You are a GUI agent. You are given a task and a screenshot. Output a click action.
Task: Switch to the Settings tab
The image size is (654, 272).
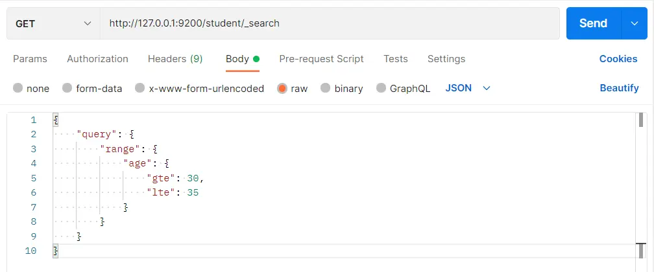click(446, 59)
